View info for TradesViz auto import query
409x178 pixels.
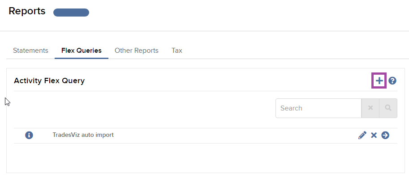pos(29,136)
